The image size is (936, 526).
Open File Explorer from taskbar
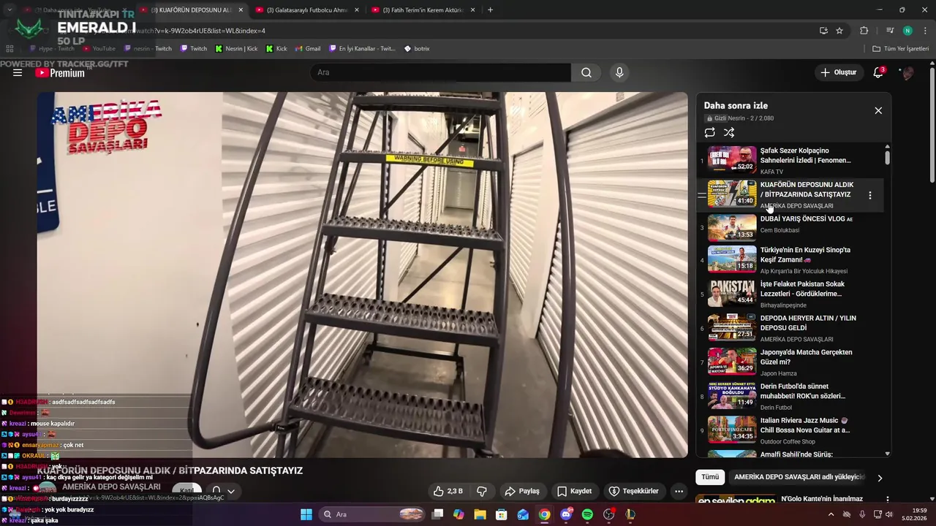point(480,514)
